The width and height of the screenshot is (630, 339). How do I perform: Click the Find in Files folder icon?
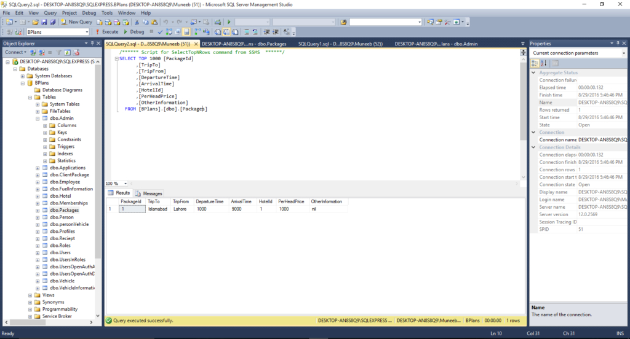click(x=343, y=22)
